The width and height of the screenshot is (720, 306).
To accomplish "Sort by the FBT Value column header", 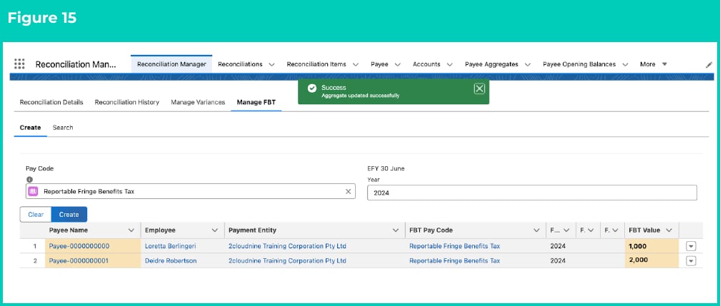I will (x=644, y=230).
